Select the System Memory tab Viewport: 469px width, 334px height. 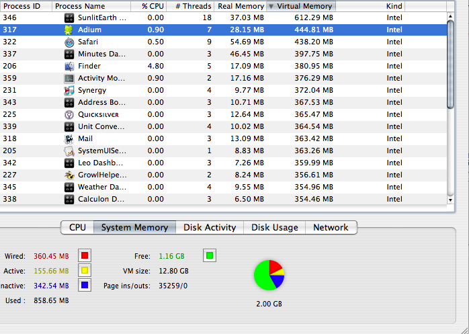[x=134, y=227]
